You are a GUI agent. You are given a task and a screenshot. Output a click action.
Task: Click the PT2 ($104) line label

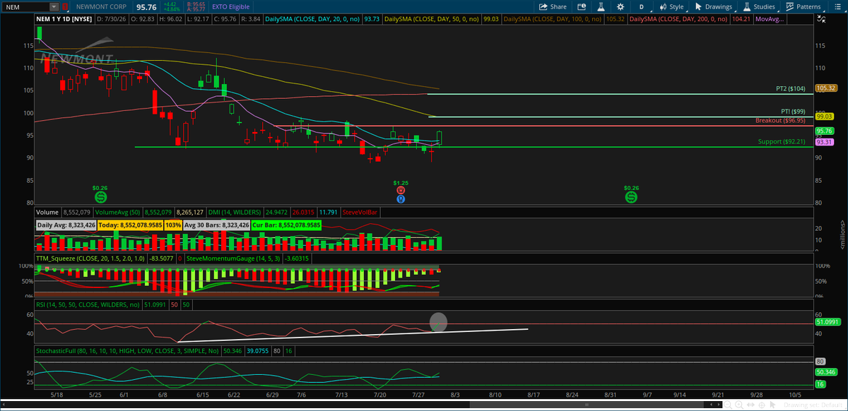click(790, 89)
